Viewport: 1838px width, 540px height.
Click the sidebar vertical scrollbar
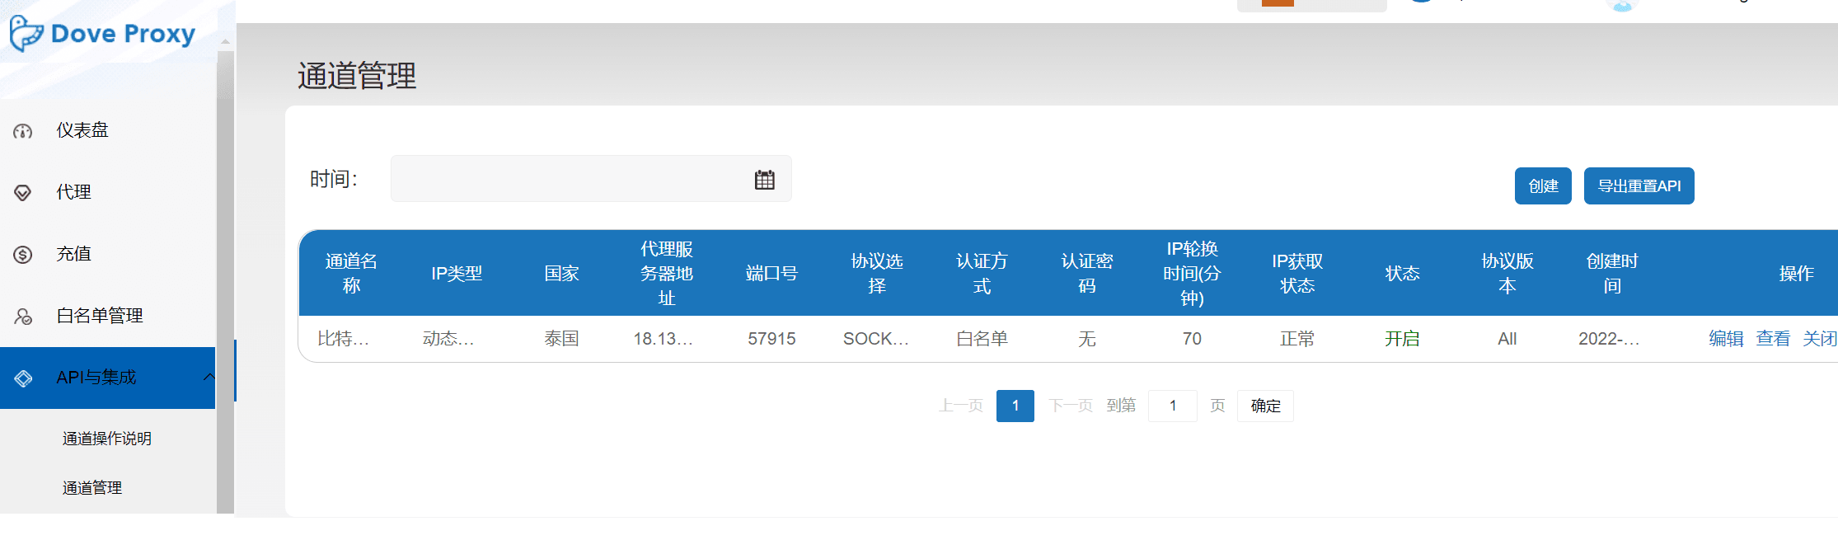click(224, 247)
